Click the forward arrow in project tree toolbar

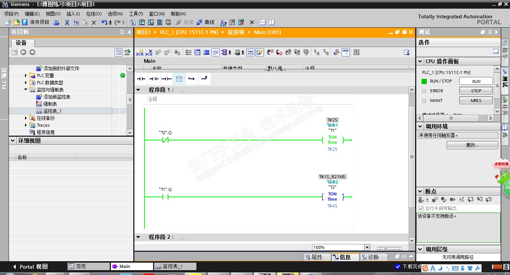pos(32,52)
